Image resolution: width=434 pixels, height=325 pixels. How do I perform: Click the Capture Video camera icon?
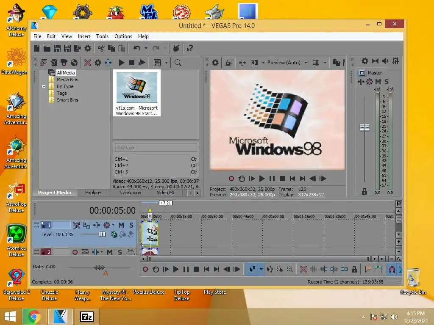click(x=64, y=63)
